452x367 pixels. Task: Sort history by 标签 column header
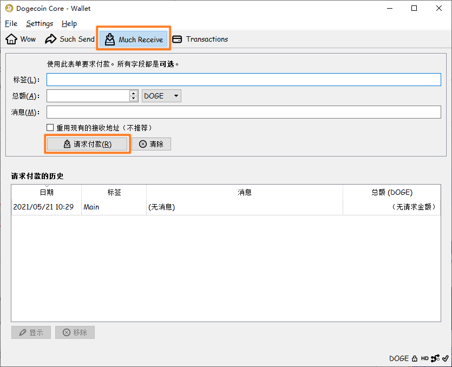click(x=114, y=192)
